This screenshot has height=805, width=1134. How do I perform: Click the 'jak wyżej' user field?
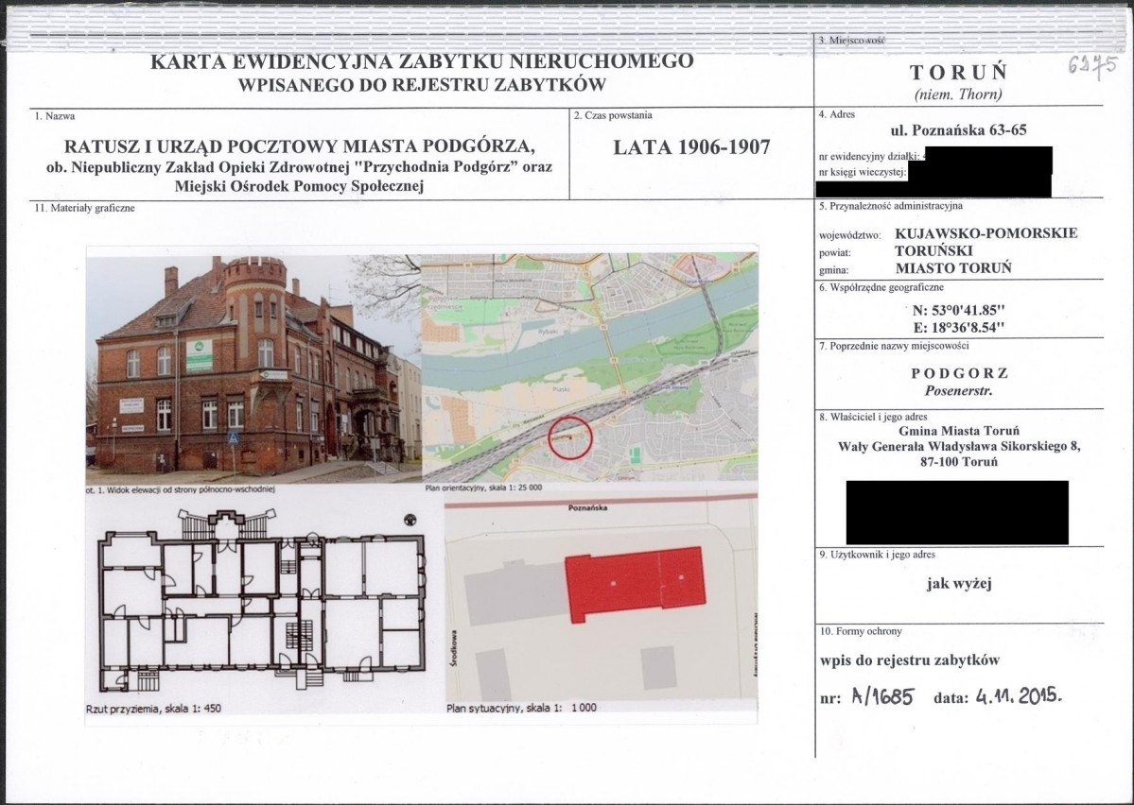[958, 584]
